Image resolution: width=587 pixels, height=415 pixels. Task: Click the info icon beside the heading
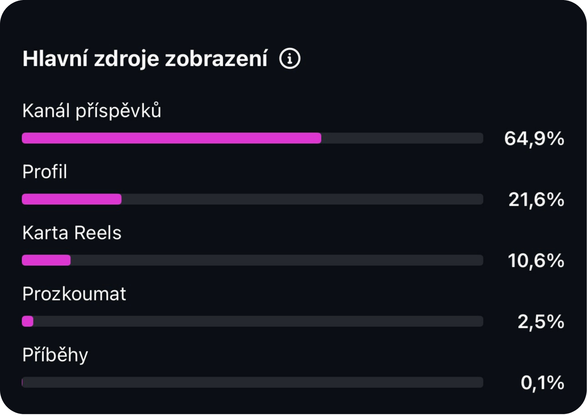pyautogui.click(x=290, y=58)
